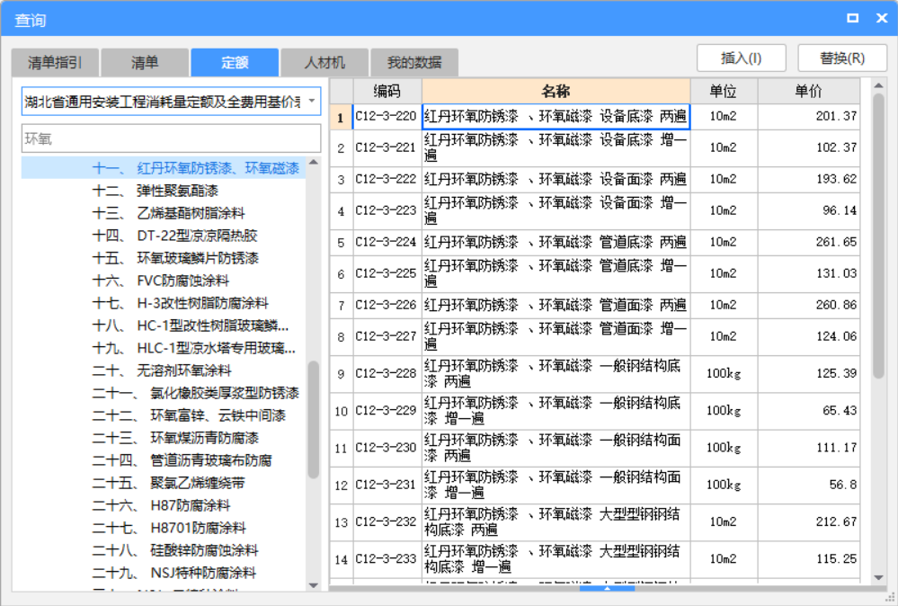Click the name cell of row C12-3-222
The height and width of the screenshot is (606, 898).
(556, 179)
